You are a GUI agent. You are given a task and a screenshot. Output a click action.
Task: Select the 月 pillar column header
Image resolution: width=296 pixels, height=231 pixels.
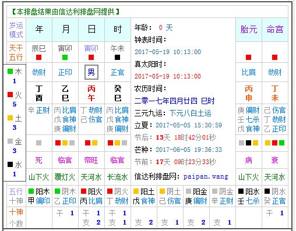[x=65, y=30]
